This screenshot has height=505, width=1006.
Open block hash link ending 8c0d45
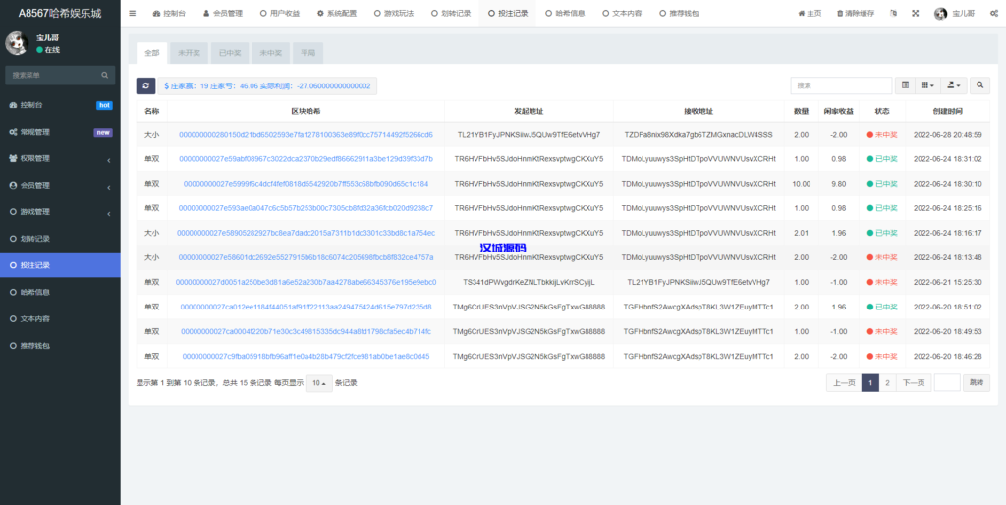pos(307,356)
